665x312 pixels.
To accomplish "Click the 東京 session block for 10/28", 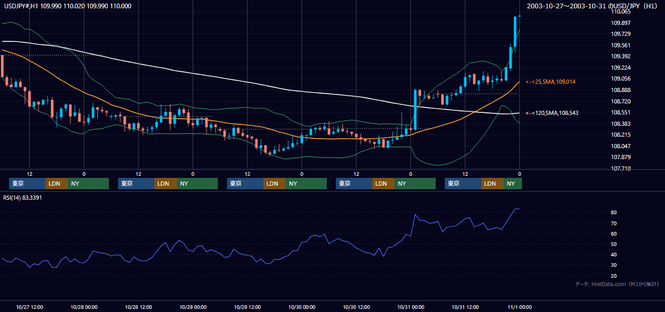I will (x=136, y=184).
